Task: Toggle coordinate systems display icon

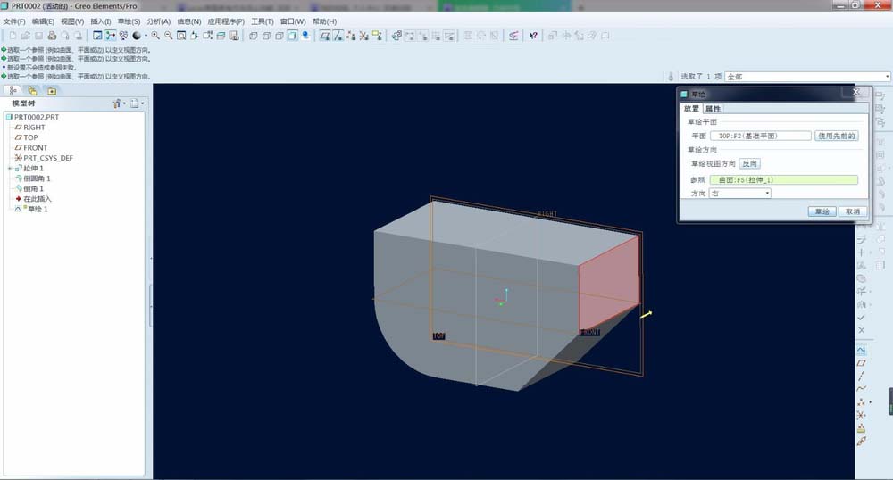Action: (364, 36)
